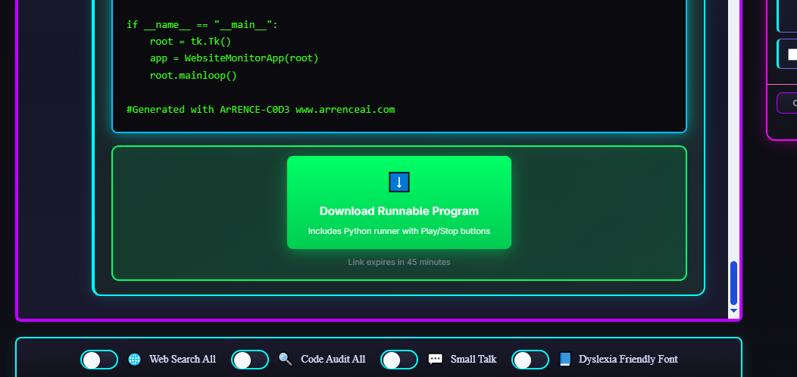Click the 'Includes Python runner with Play/Stop buttons' subtitle

tap(399, 231)
